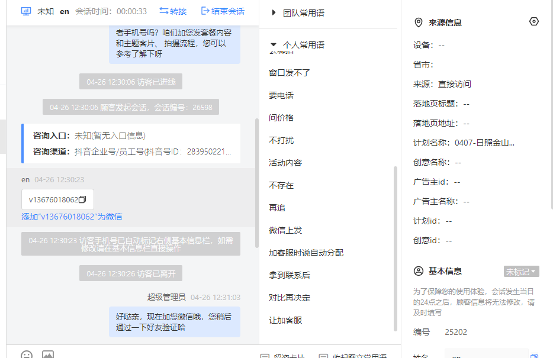Click the location pin icon by 来源信息

[418, 22]
